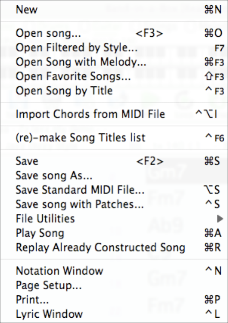Choose Play Song from menu
The width and height of the screenshot is (228, 323).
coord(40,233)
